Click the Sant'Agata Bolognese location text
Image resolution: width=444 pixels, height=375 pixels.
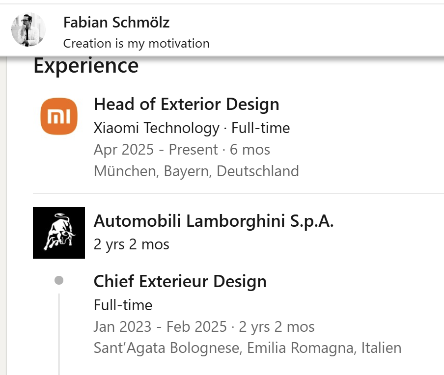point(247,348)
